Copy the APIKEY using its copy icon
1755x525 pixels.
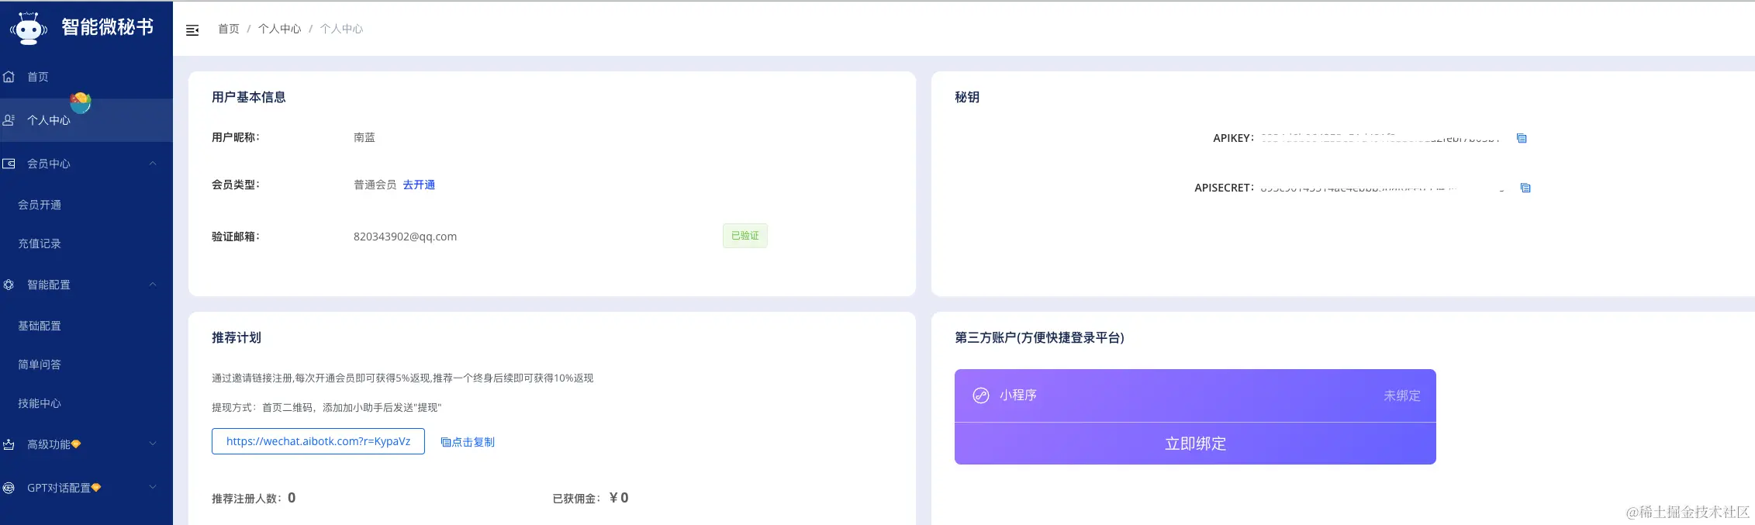[1522, 138]
